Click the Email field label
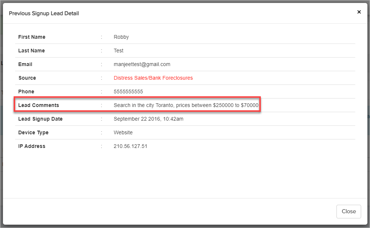Viewport: 370px width, 228px height. point(25,64)
